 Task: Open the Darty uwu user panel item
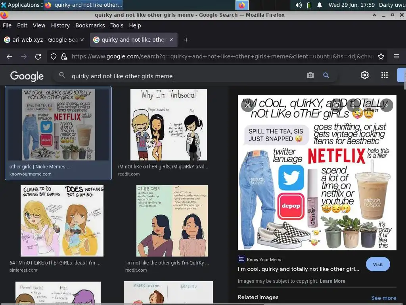pos(392,5)
